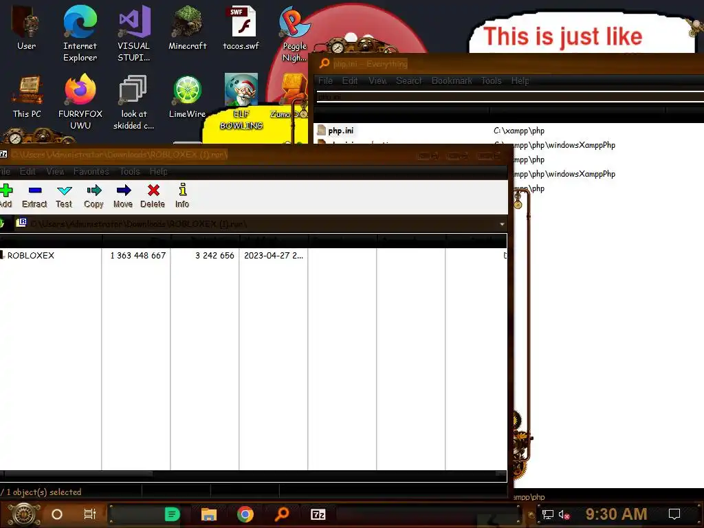Open Info for the selected archive item
This screenshot has width=704, height=528.
pos(182,196)
